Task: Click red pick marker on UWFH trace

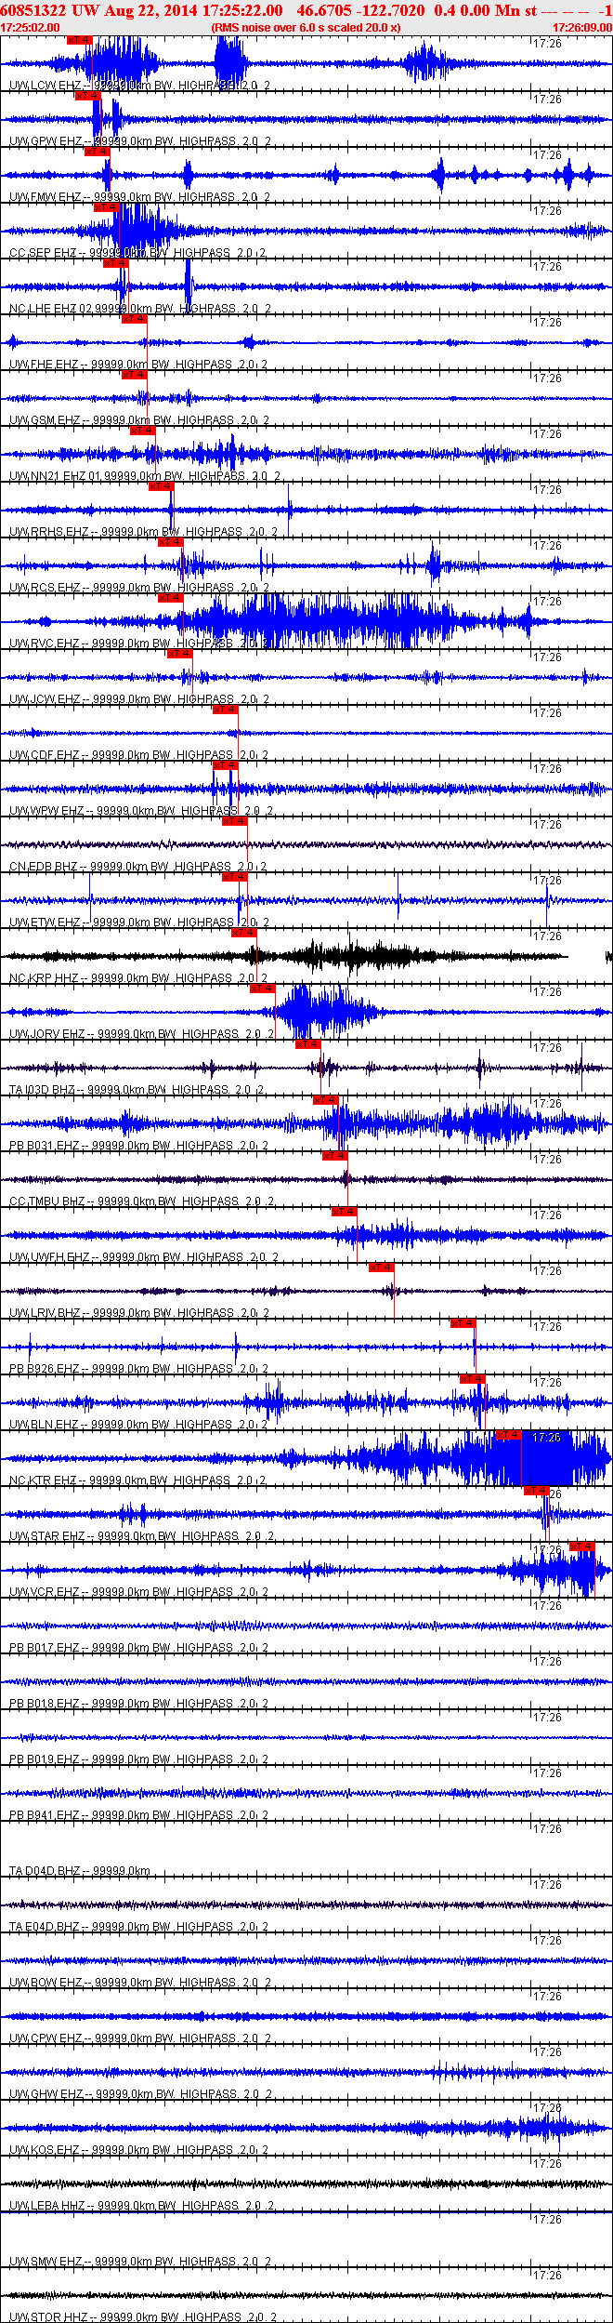Action: (x=345, y=1212)
